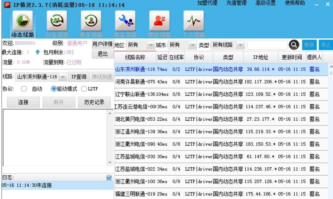Screen dimensions: 333x199
Task: Select row 河南许昌联通-075
Action: point(221,82)
